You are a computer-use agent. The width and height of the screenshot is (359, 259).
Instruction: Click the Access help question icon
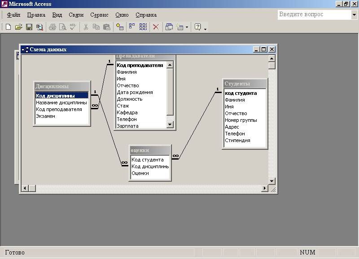click(197, 27)
